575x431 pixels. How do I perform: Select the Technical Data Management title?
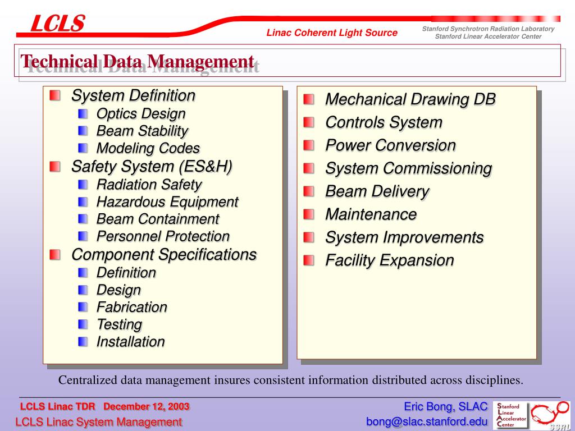tap(138, 61)
